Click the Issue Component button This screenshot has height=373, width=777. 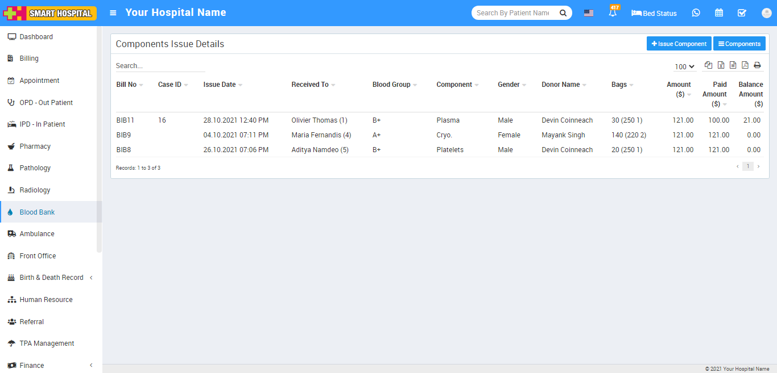(x=679, y=44)
